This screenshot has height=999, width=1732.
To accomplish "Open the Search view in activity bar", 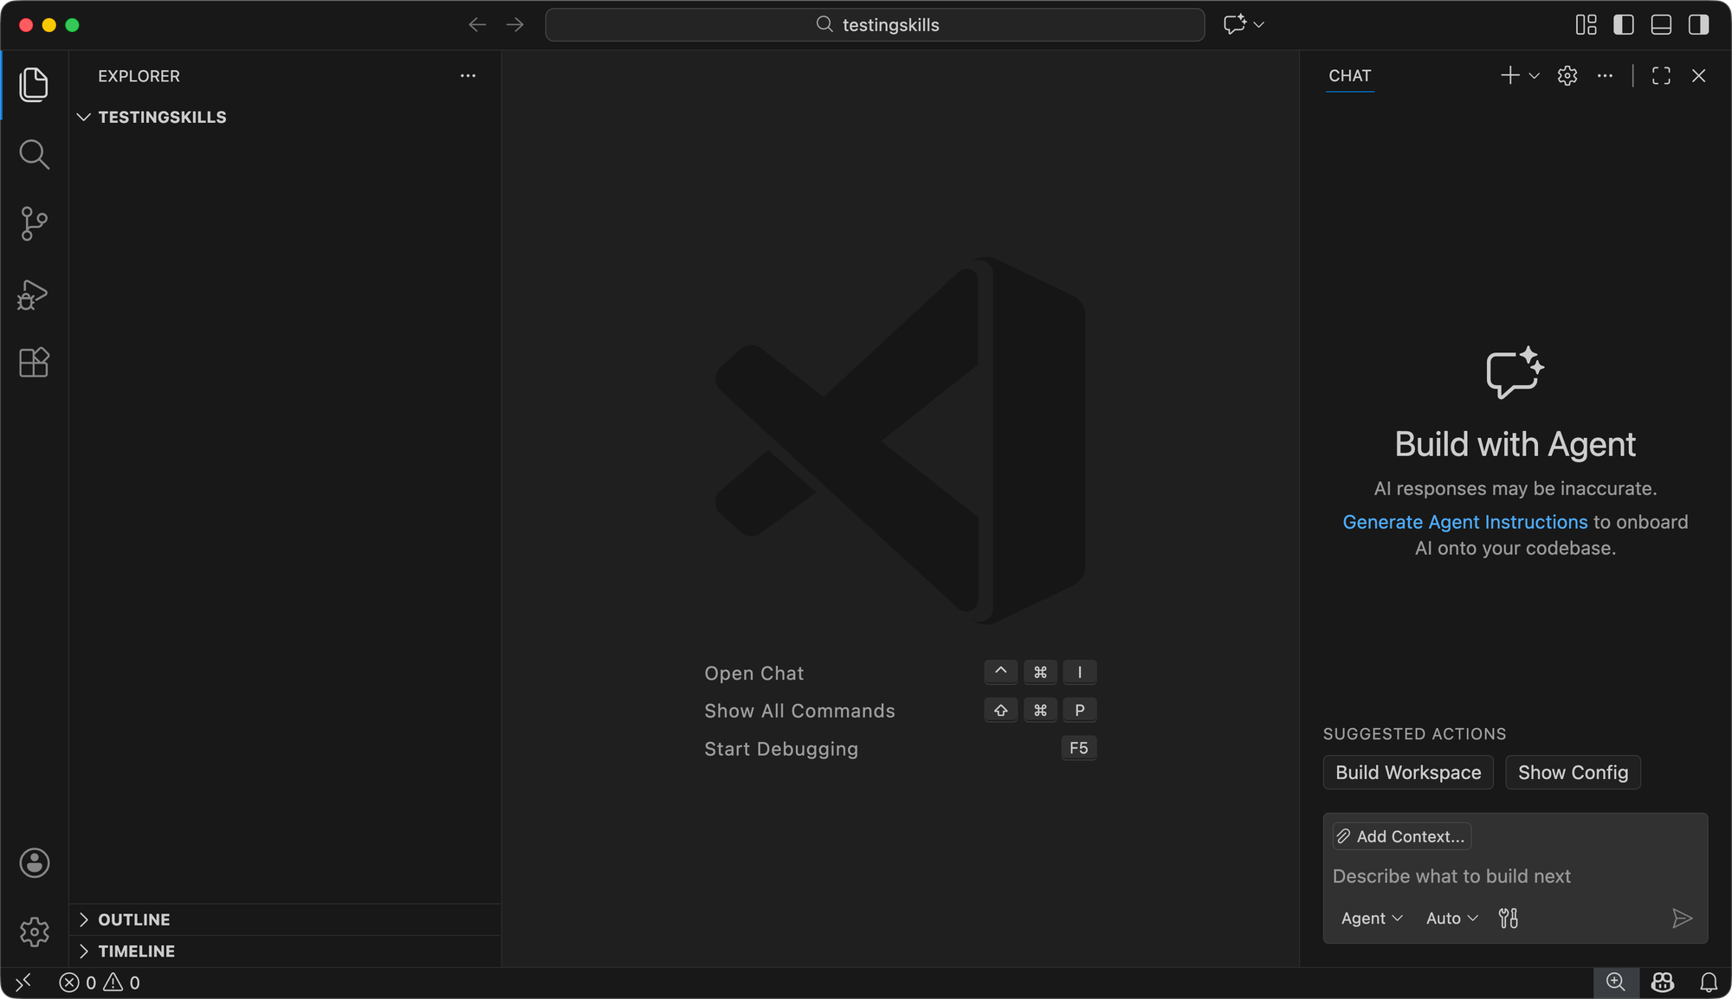I will tap(34, 155).
